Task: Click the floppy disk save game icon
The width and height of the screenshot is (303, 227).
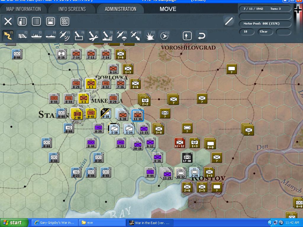Action: click(50, 21)
